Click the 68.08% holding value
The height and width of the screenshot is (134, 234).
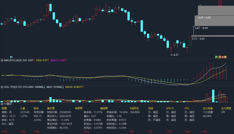207,116
